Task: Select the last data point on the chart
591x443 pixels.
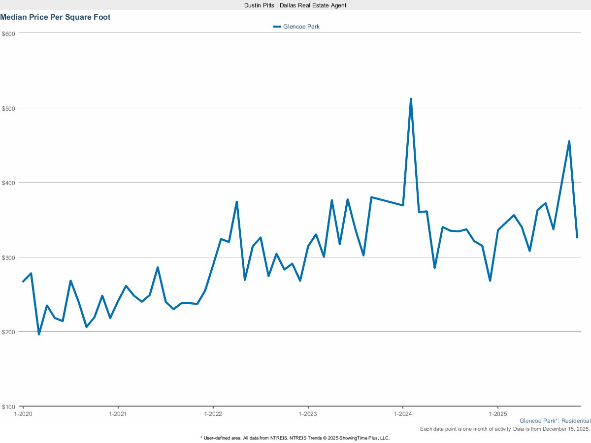Action: [577, 237]
